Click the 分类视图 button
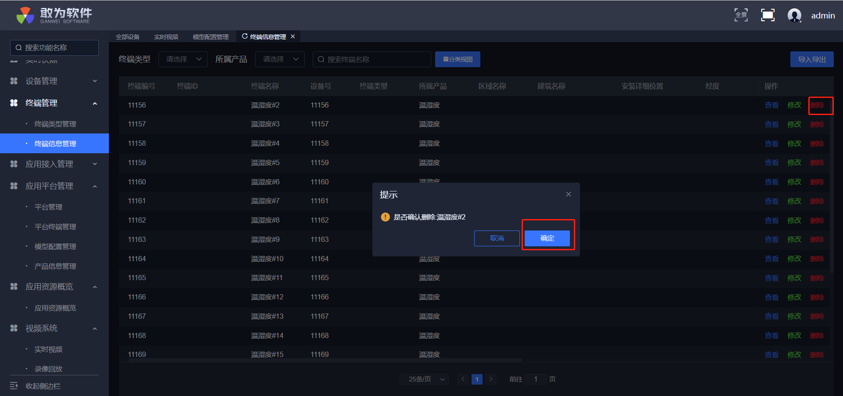The width and height of the screenshot is (843, 396). click(458, 59)
